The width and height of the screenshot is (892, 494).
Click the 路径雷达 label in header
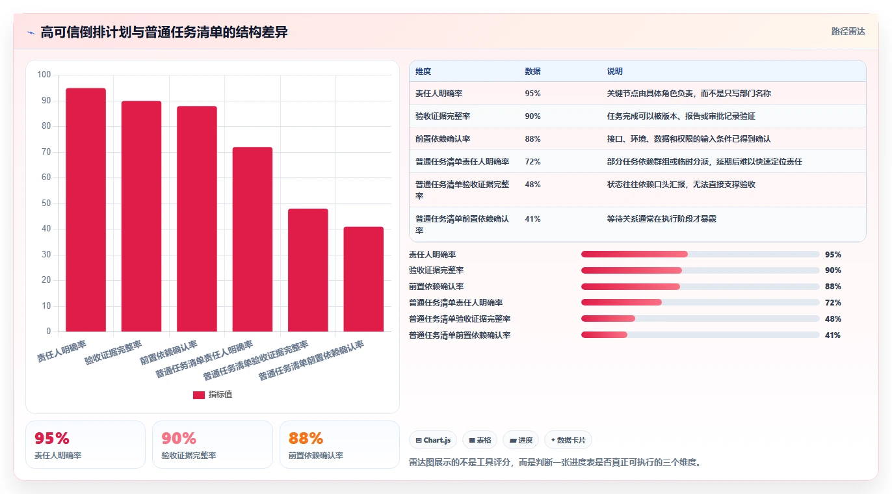(x=848, y=31)
